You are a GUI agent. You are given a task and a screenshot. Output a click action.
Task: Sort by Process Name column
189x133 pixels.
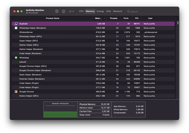pos(52,18)
